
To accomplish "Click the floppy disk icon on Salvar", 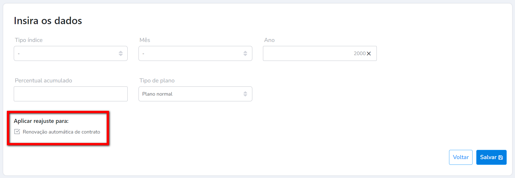I will tap(501, 158).
